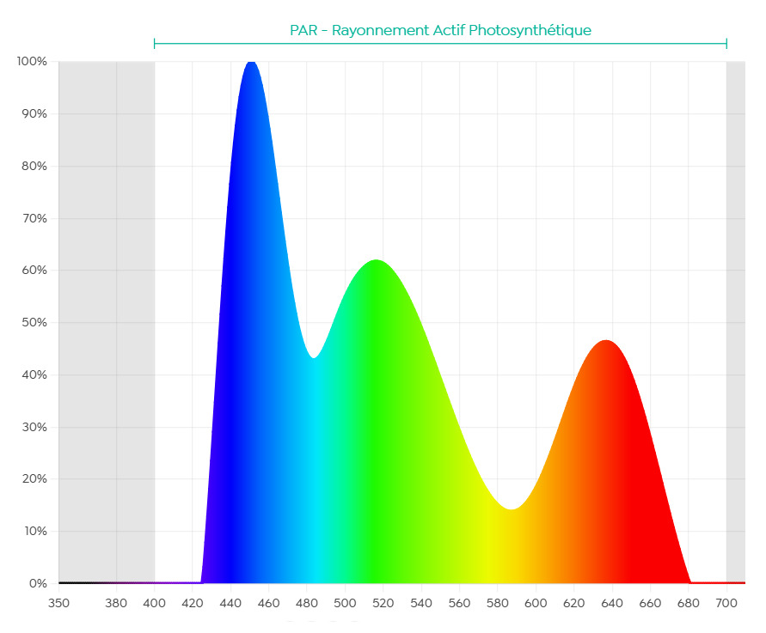The image size is (766, 633).
Task: Click the 660 wavelength axis label
Action: [650, 603]
